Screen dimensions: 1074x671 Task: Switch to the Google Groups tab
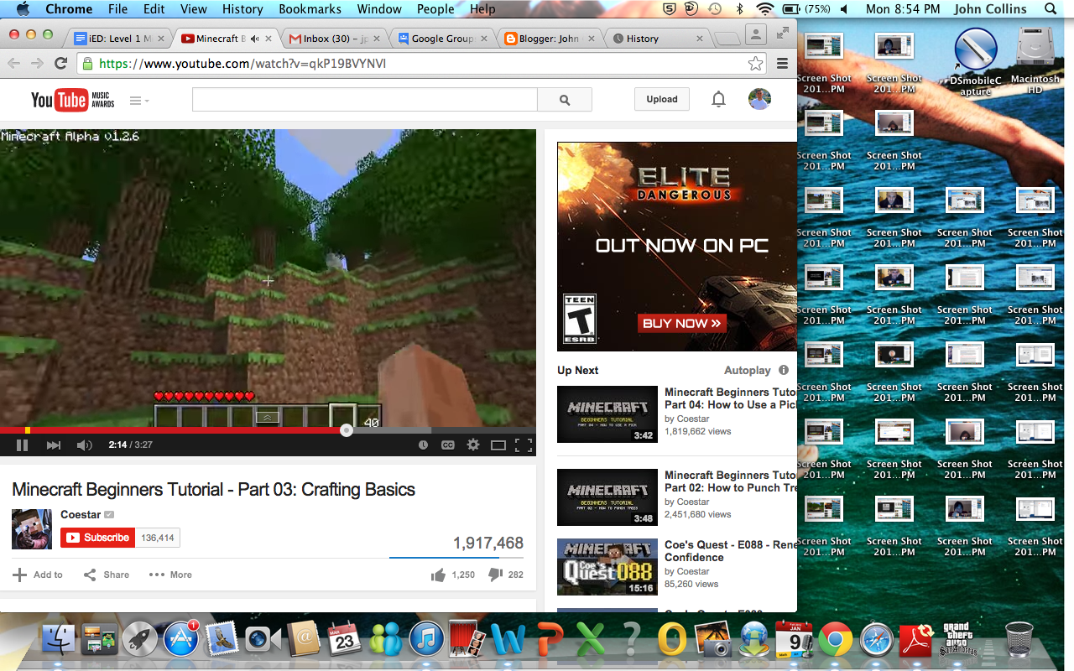(442, 39)
